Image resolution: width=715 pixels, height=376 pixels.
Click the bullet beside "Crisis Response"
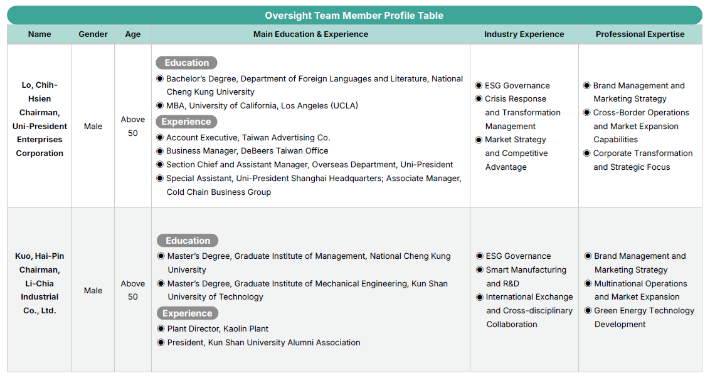pyautogui.click(x=479, y=99)
